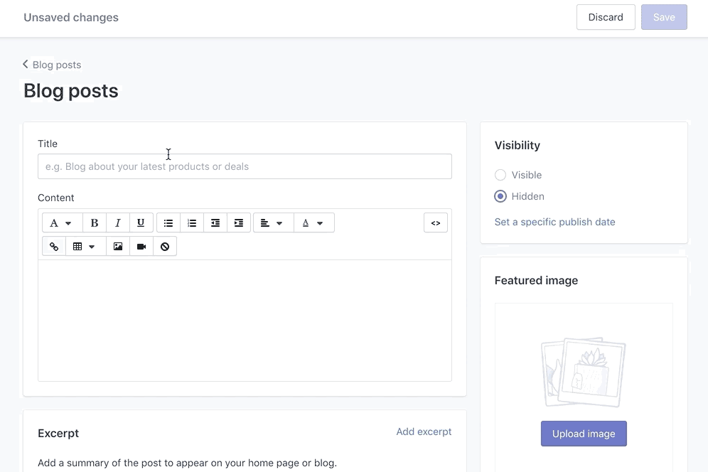Toggle bold formatting in content editor
The image size is (708, 472).
(95, 222)
